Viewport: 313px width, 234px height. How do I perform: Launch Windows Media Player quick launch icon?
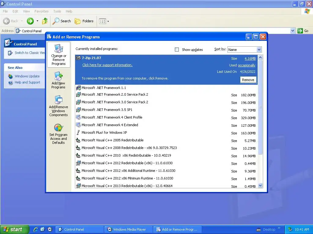[50, 229]
